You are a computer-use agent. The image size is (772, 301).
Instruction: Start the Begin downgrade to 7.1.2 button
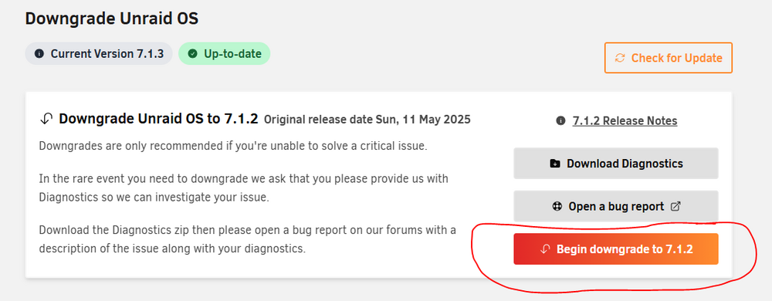pyautogui.click(x=616, y=249)
